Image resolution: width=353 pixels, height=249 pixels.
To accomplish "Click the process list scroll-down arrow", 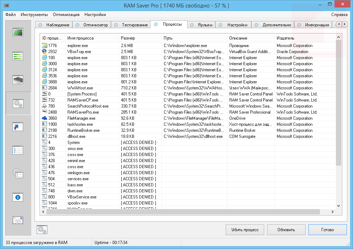I will [x=338, y=206].
